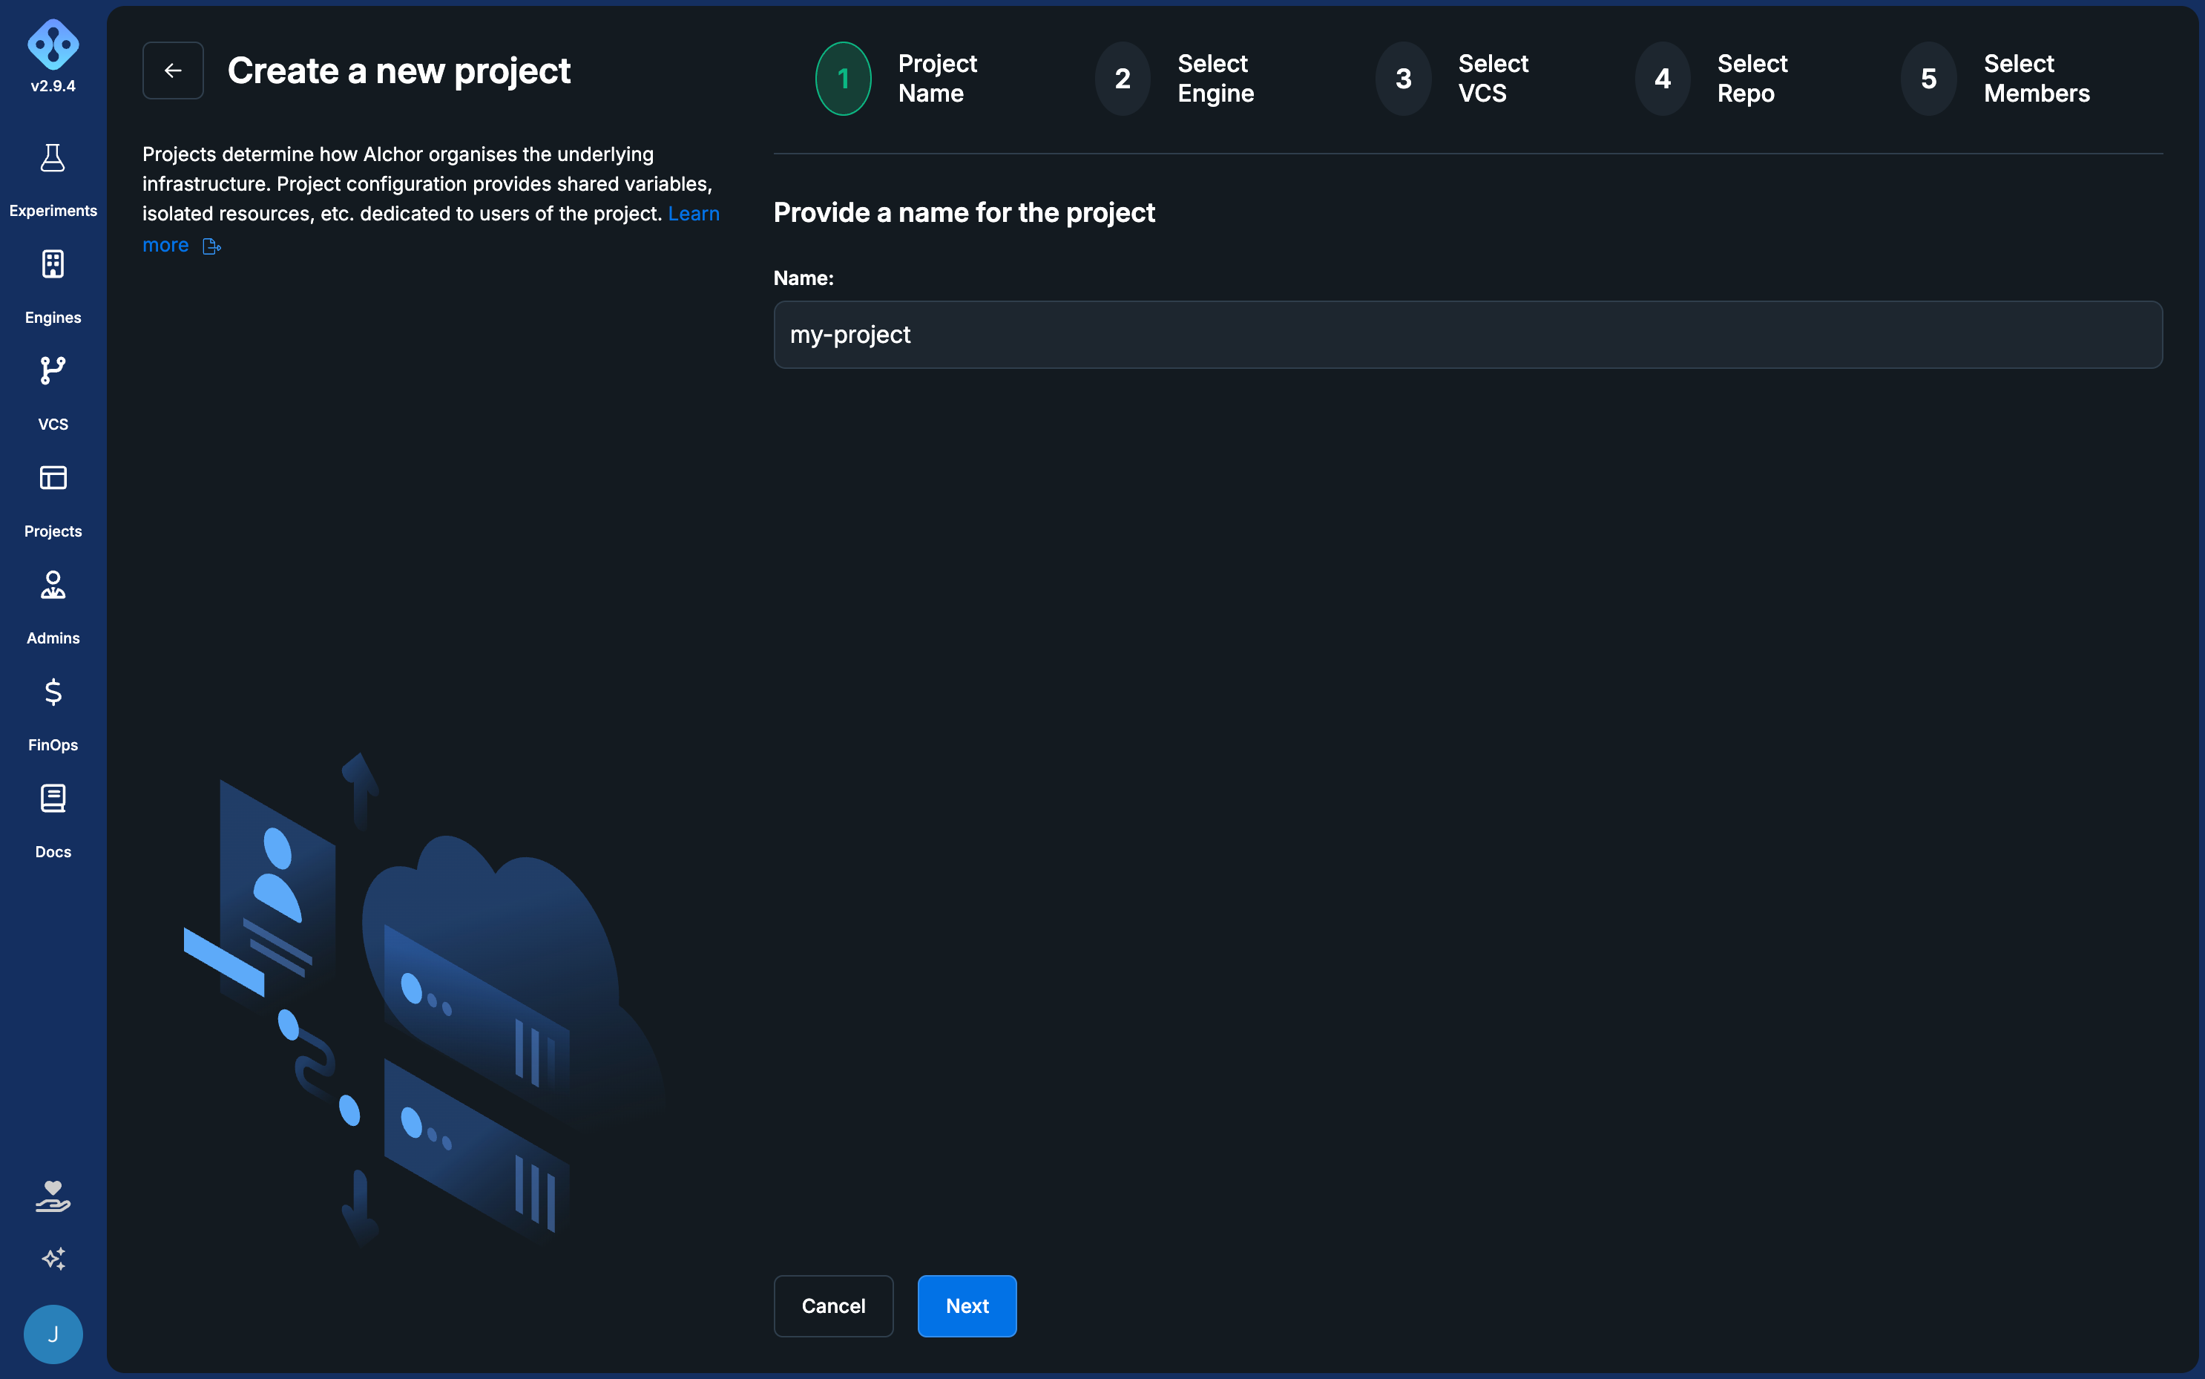Cancel project creation

click(x=833, y=1306)
